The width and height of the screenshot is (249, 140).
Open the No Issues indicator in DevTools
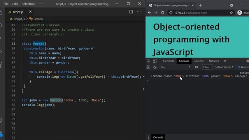pyautogui.click(x=243, y=67)
